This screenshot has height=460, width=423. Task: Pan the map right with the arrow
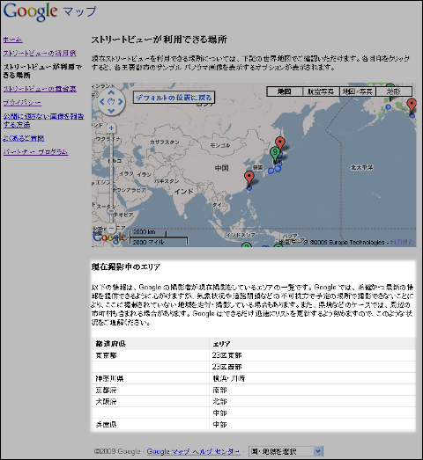tap(120, 101)
